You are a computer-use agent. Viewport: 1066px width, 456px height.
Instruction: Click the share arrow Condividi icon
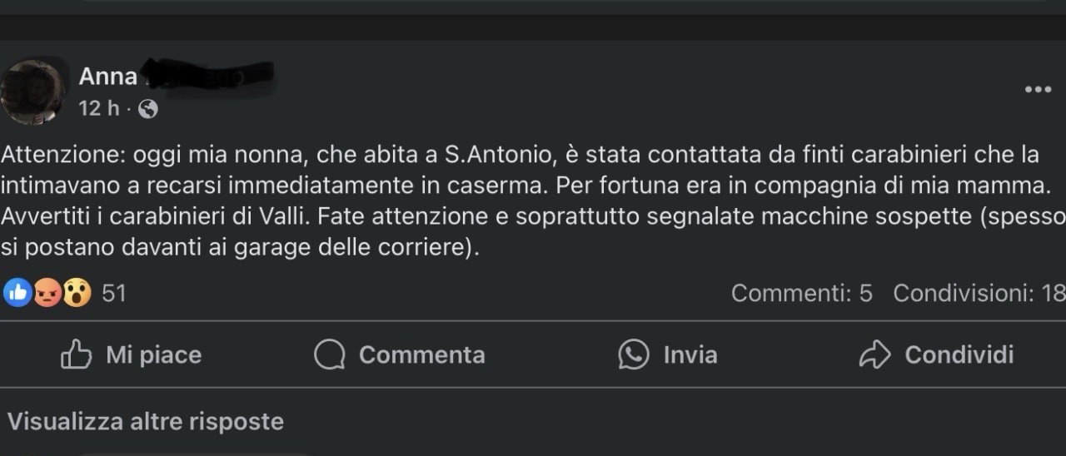874,355
